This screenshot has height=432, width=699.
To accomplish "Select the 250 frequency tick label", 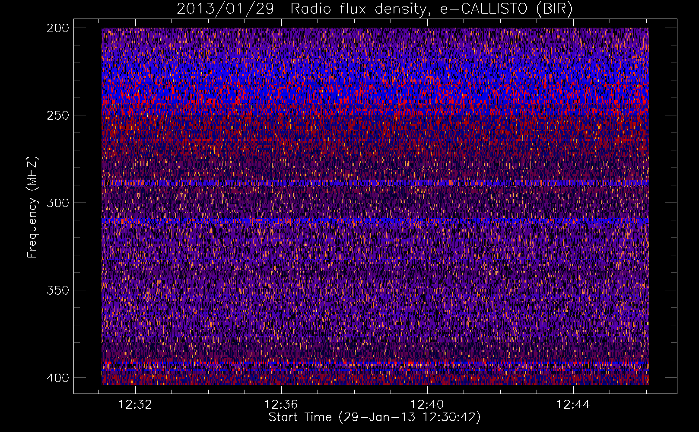I will click(57, 115).
